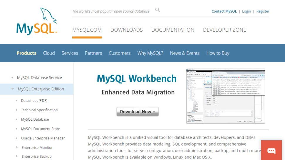The image size is (285, 160).
Task: Open MySQL Database Service sidebar link
Action: pyautogui.click(x=39, y=78)
